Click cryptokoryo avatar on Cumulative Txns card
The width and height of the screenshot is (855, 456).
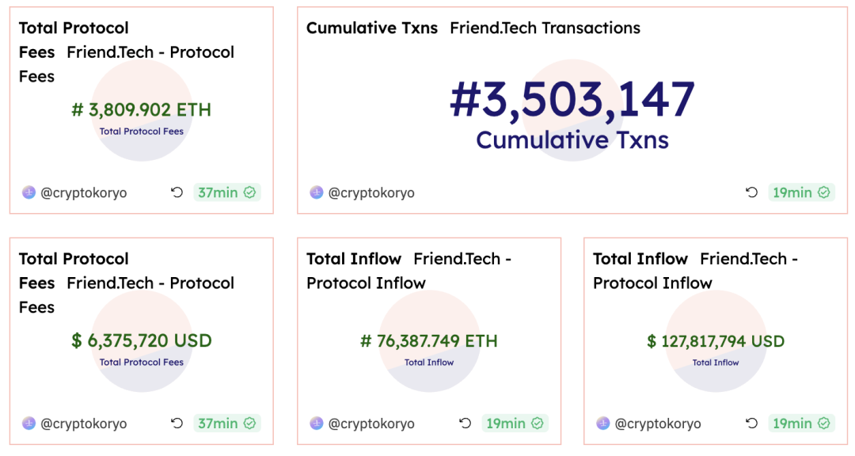pos(317,192)
